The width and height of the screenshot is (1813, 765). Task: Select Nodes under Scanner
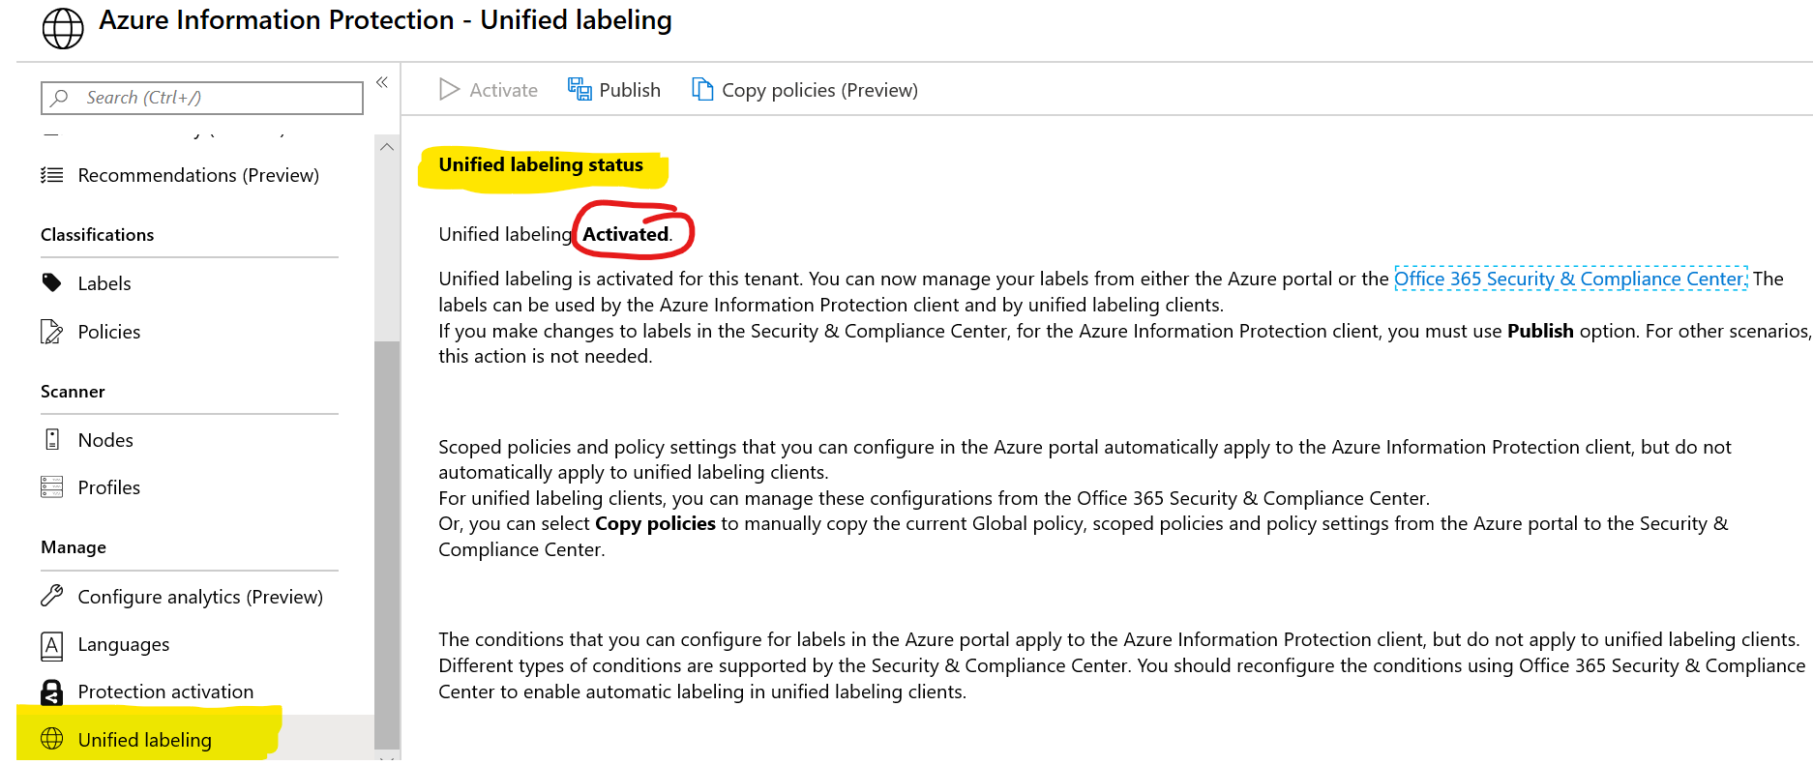(x=104, y=439)
